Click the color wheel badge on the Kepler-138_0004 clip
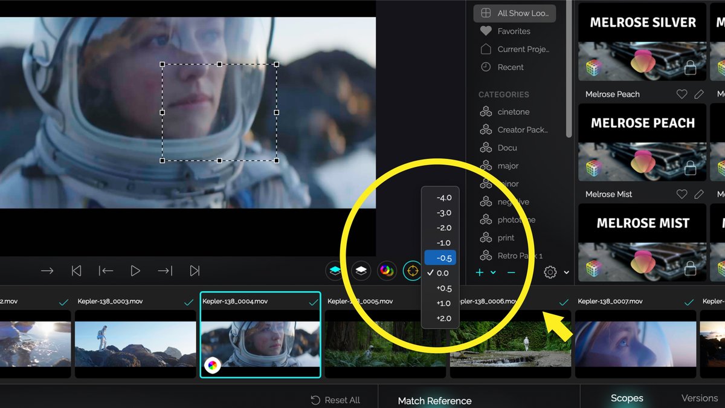The width and height of the screenshot is (725, 408). [213, 365]
